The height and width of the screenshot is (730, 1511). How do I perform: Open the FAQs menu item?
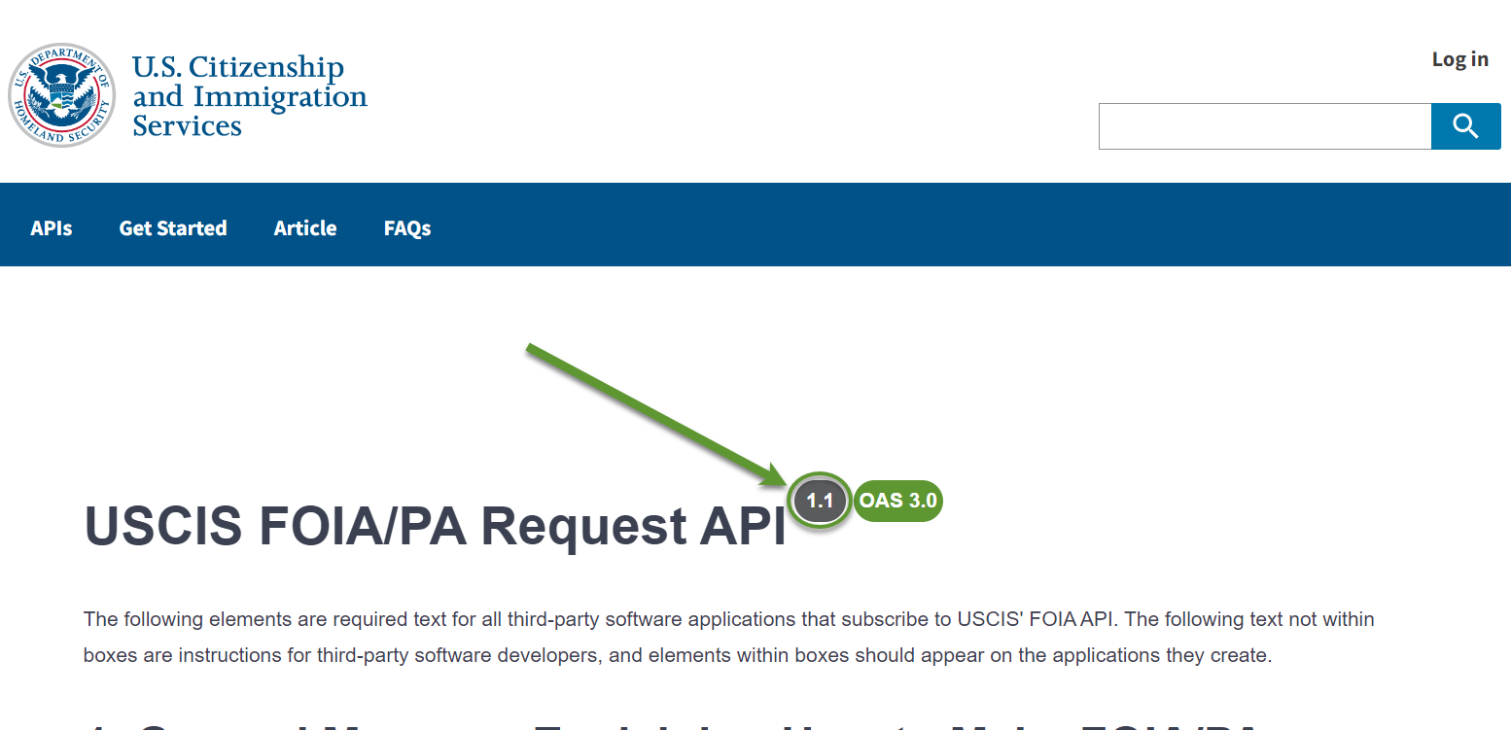407,228
